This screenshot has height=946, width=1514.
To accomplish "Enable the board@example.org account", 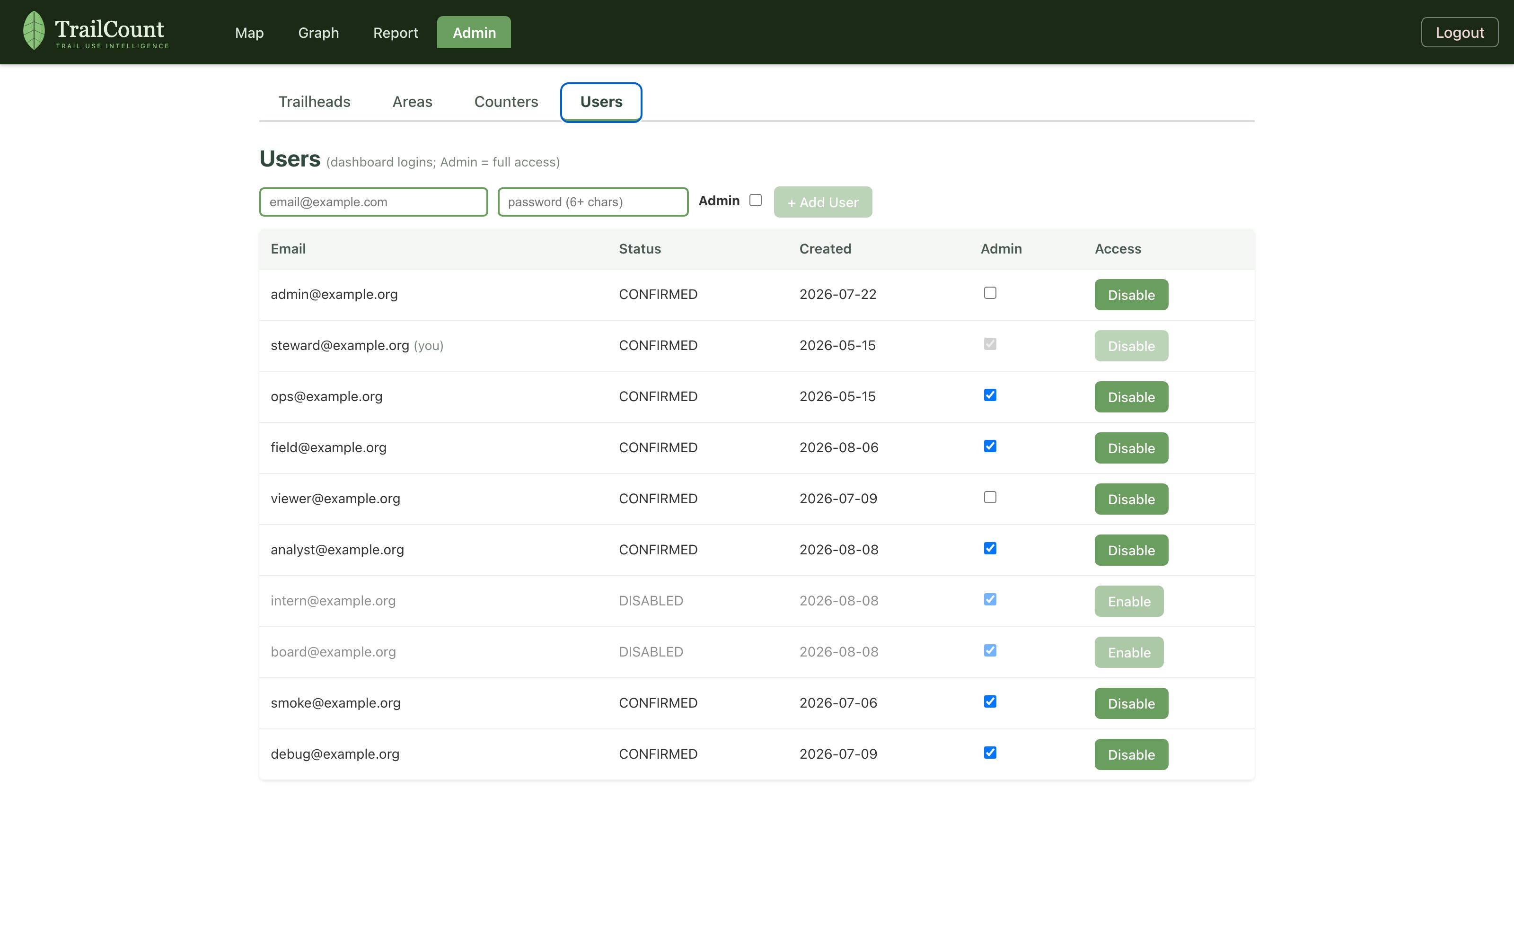I will pyautogui.click(x=1128, y=653).
